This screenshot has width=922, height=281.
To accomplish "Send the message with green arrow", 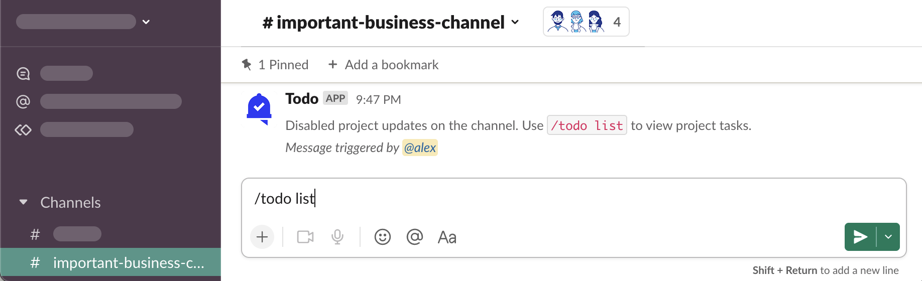I will pyautogui.click(x=860, y=237).
